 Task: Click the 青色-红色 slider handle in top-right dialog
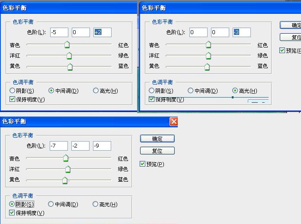point(208,44)
